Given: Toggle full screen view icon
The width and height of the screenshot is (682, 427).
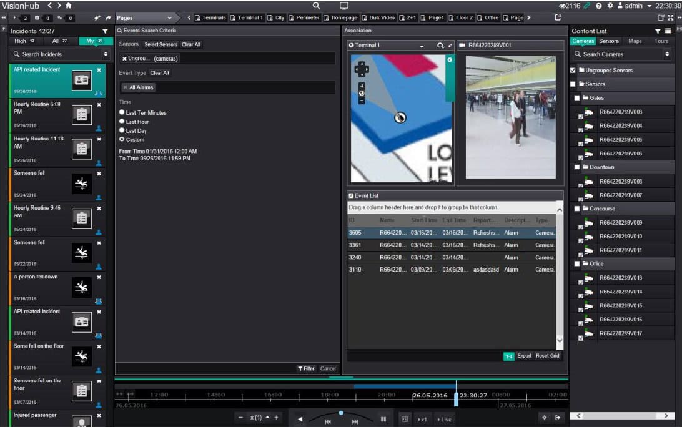Looking at the screenshot, I should click(671, 17).
